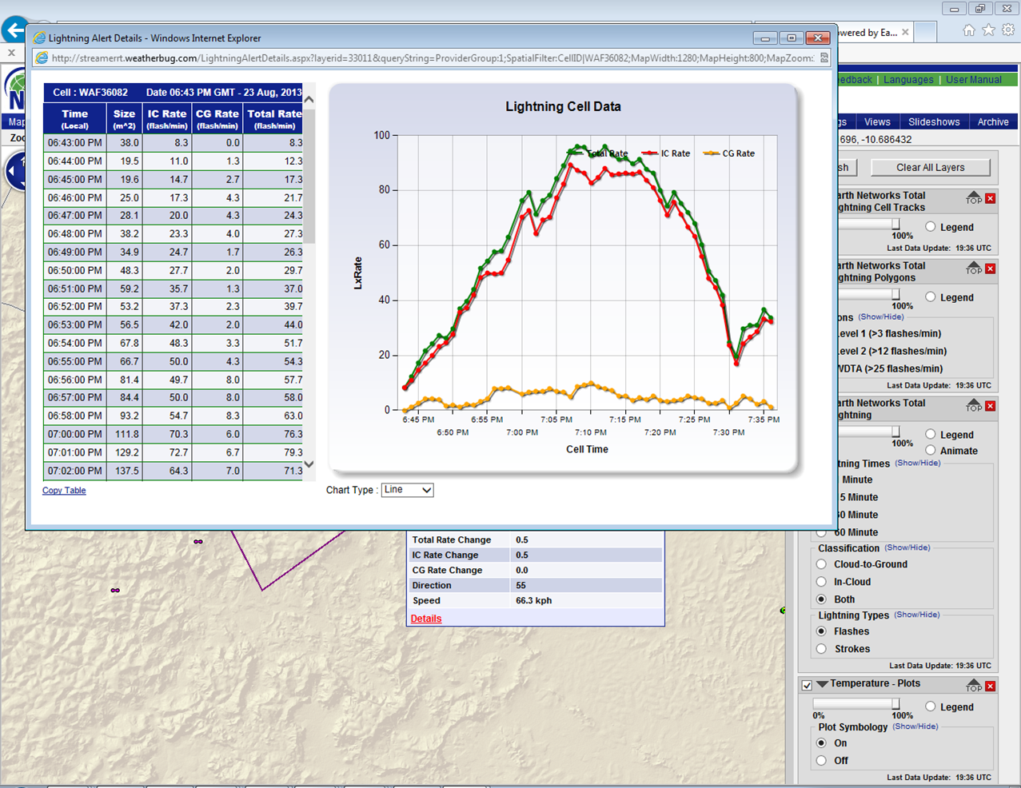The width and height of the screenshot is (1021, 788).
Task: Remove the Temperature - Plots layer
Action: click(991, 686)
